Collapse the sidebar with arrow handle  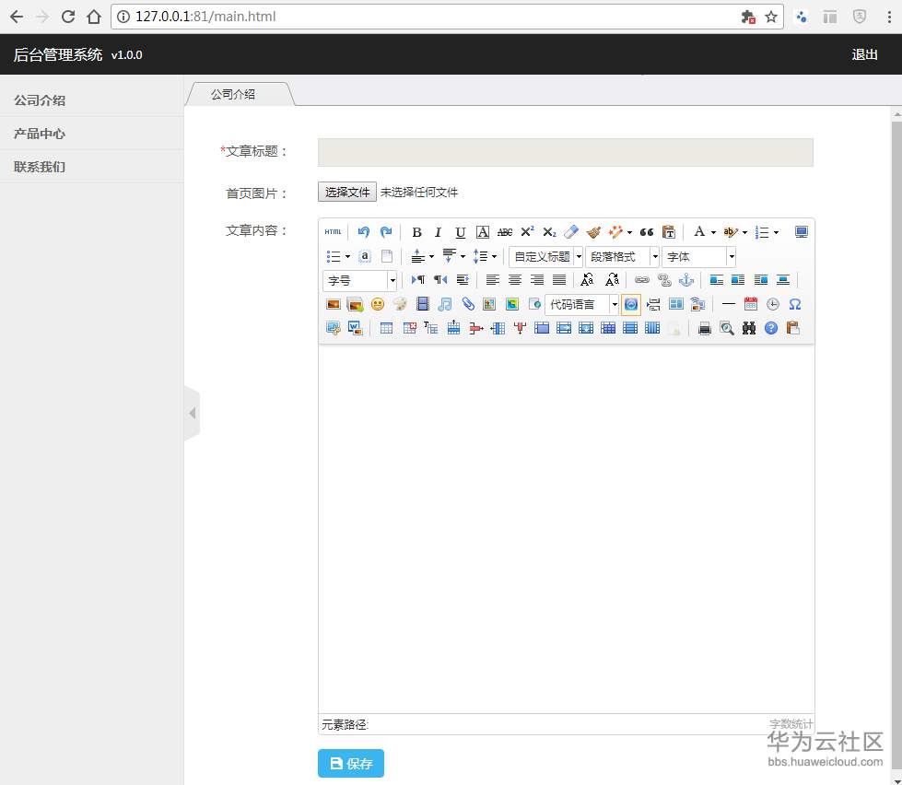coord(193,413)
